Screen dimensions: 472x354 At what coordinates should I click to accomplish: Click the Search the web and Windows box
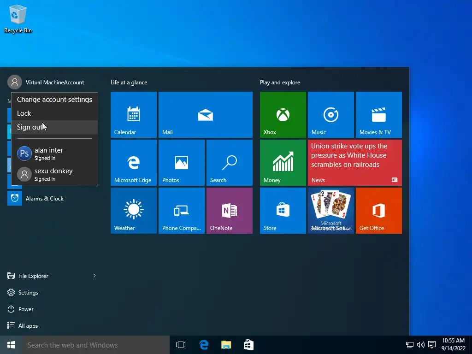pyautogui.click(x=96, y=345)
